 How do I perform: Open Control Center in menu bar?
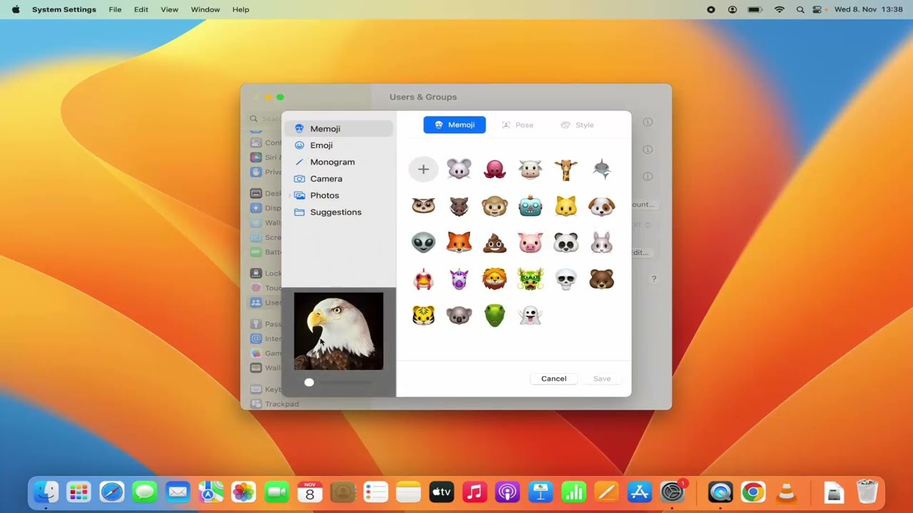(817, 9)
